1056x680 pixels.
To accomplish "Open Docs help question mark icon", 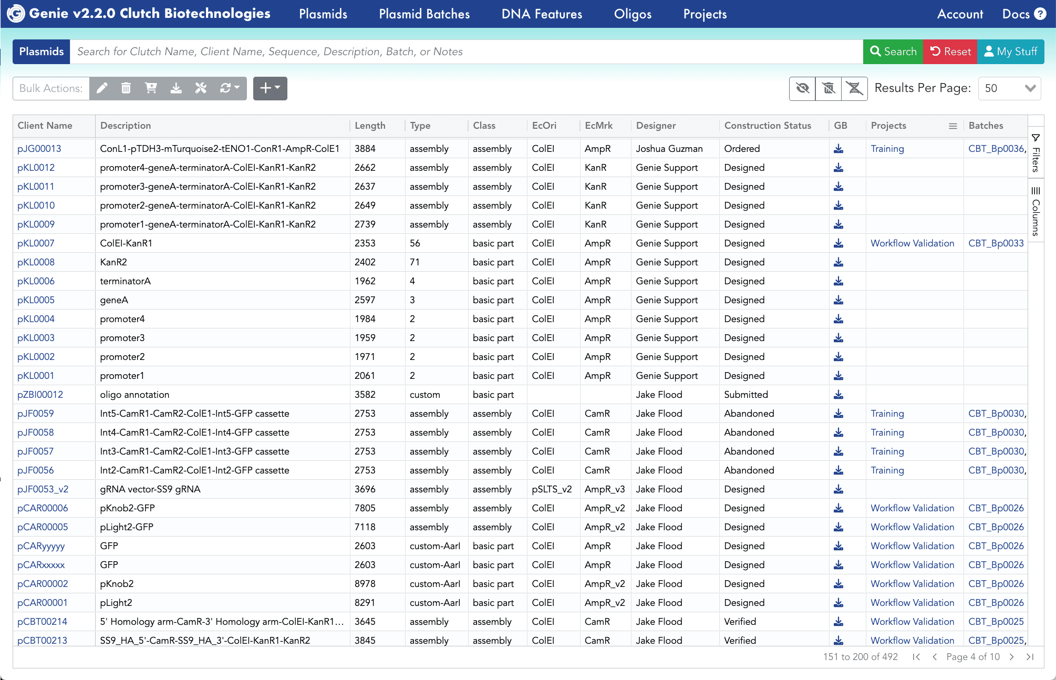I will pos(1040,14).
